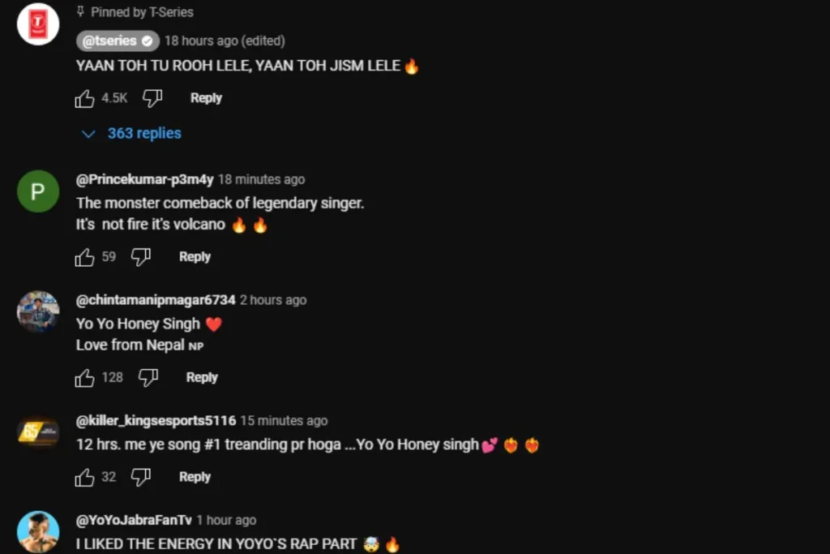Dislike Princekumar's volcano comment

point(141,257)
